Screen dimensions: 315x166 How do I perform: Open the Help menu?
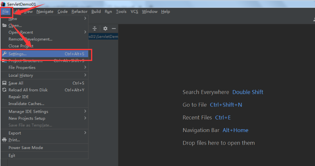(x=166, y=12)
